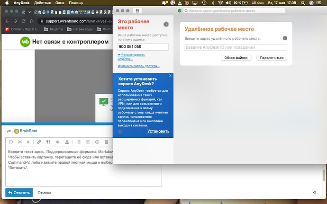Image resolution: width=327 pixels, height=204 pixels.
Task: Focus the AnyDesk ID или псевдоним input
Action: (x=236, y=47)
